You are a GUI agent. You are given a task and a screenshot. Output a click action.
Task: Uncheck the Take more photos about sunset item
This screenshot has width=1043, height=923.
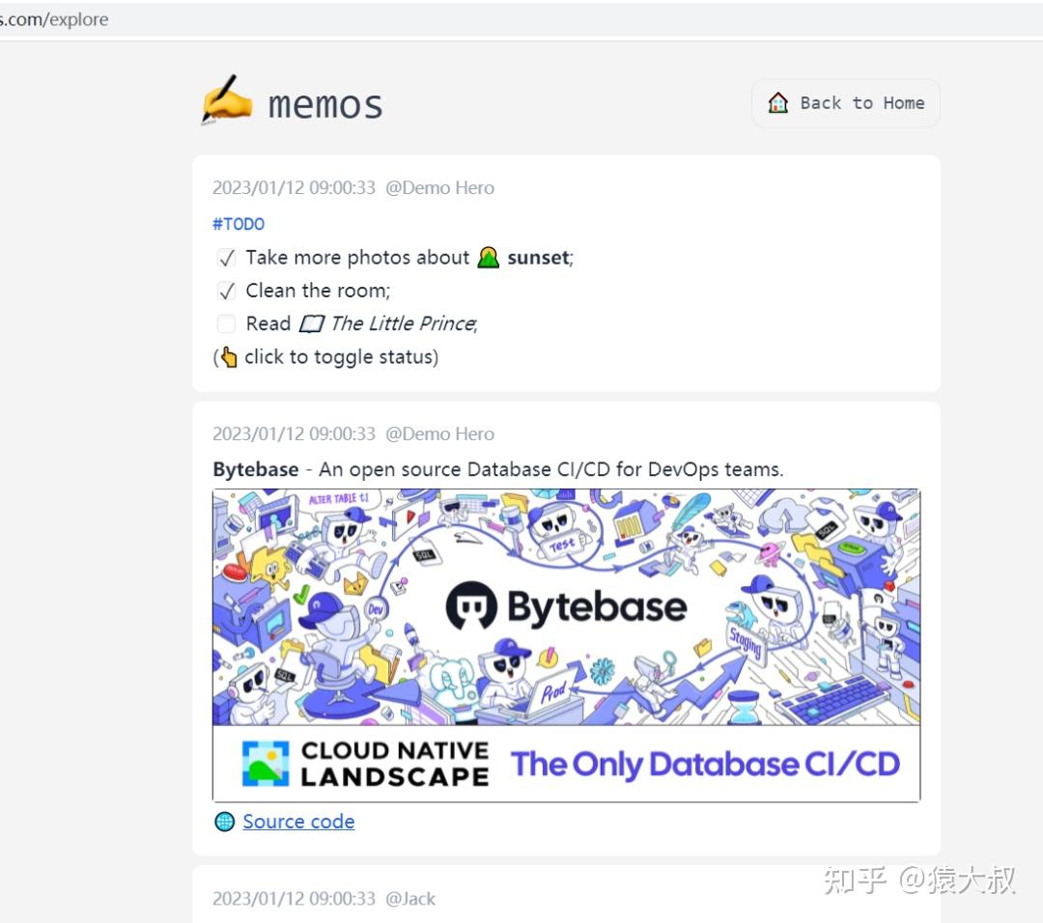225,257
